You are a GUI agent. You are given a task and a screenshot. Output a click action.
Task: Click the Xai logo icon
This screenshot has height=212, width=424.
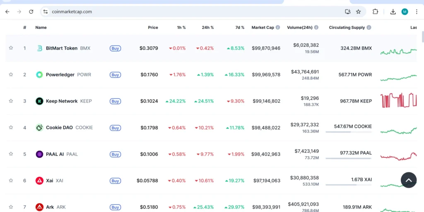(39, 181)
